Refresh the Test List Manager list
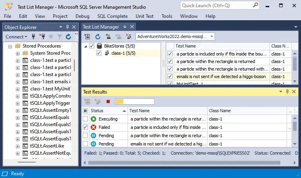The height and width of the screenshot is (178, 301). pos(98,36)
